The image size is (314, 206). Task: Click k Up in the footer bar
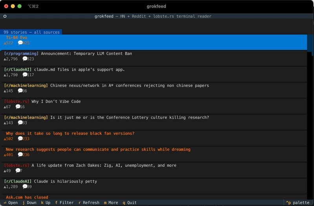pos(46,202)
